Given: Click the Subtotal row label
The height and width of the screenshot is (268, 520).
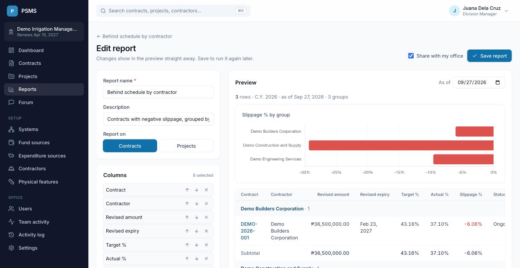Looking at the screenshot, I should point(250,253).
